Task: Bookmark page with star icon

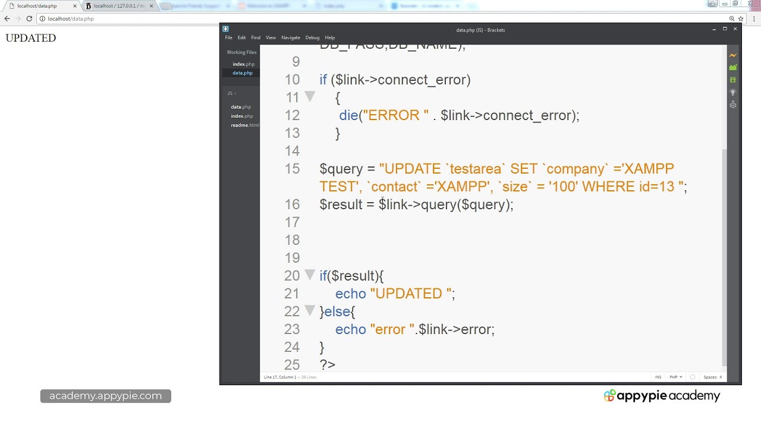Action: coord(741,18)
